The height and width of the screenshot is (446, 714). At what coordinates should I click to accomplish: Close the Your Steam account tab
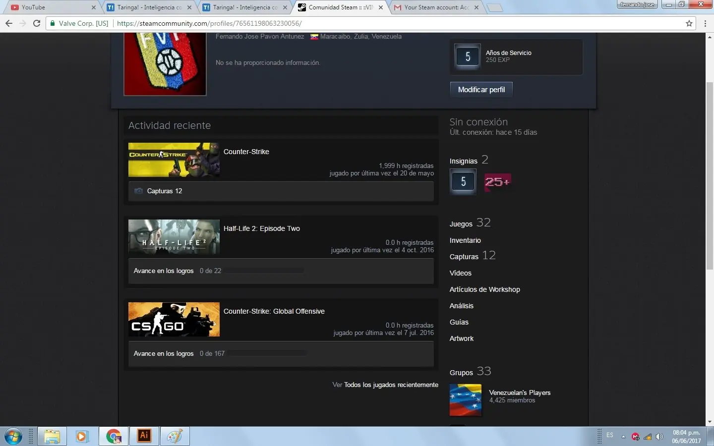coord(476,7)
